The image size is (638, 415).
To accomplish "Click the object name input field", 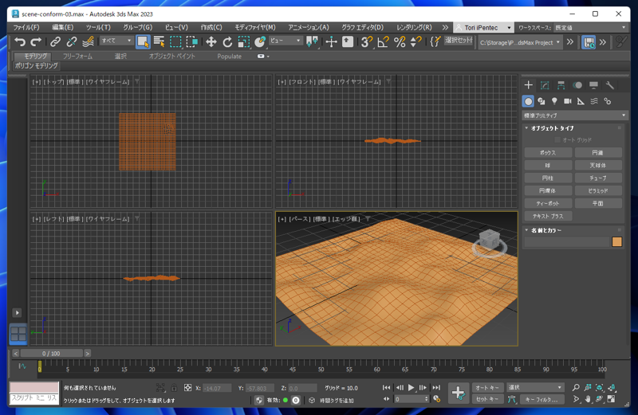I will 567,242.
